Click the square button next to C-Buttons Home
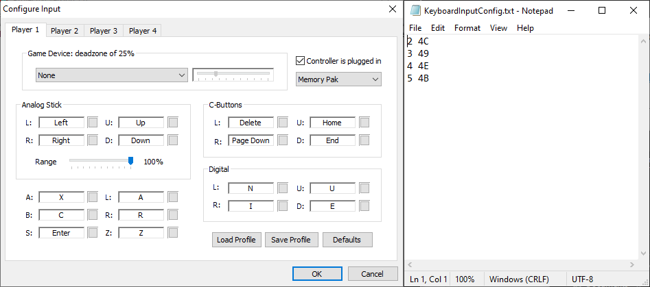 (x=364, y=123)
